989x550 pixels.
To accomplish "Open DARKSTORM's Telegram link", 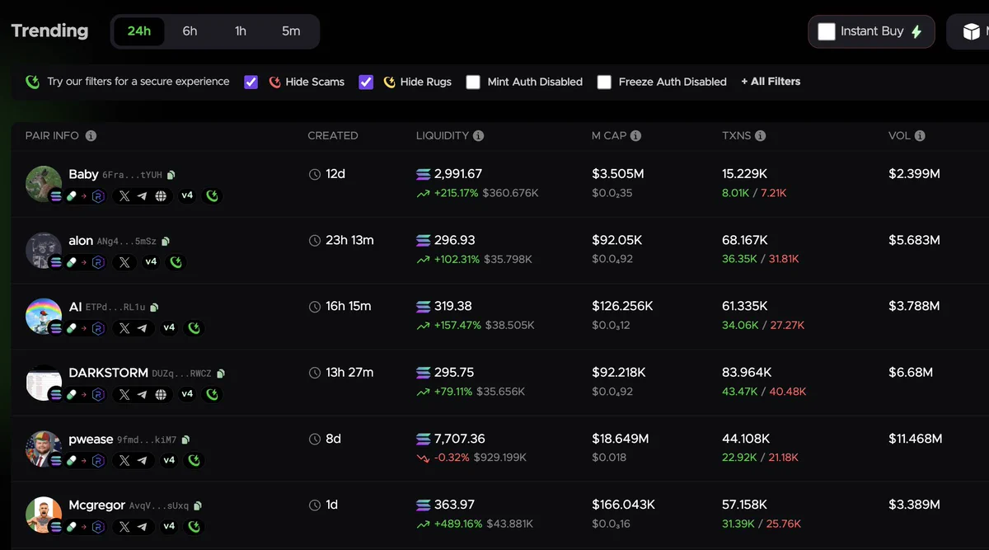I will pos(143,394).
